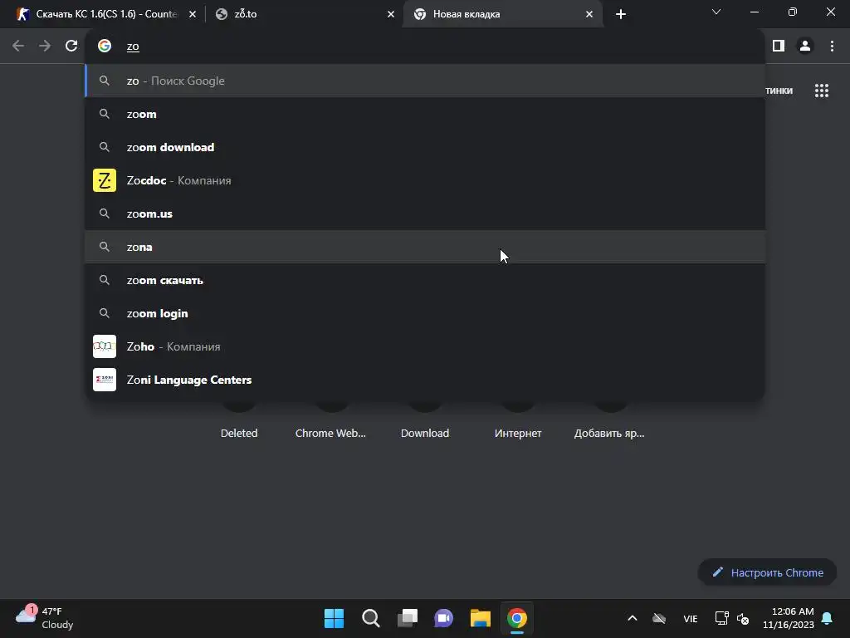Click the forward navigation arrow

[45, 47]
